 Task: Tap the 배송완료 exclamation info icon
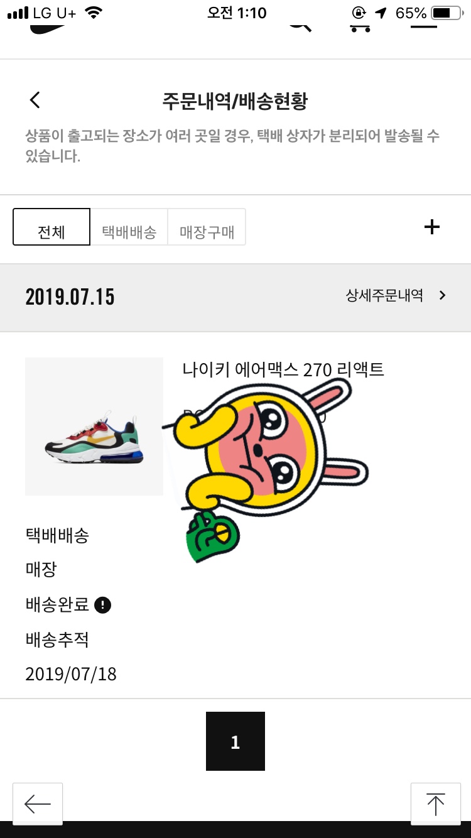coord(102,605)
